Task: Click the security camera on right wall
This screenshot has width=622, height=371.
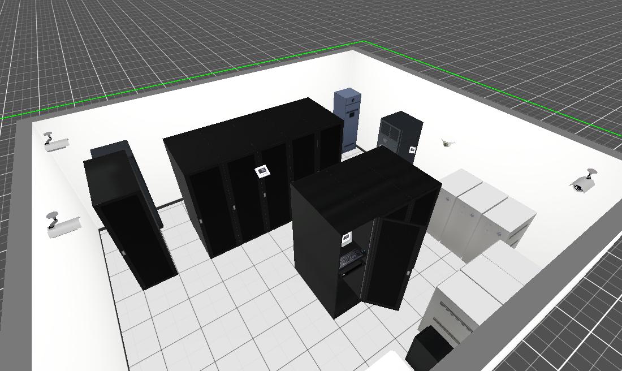Action: click(584, 183)
